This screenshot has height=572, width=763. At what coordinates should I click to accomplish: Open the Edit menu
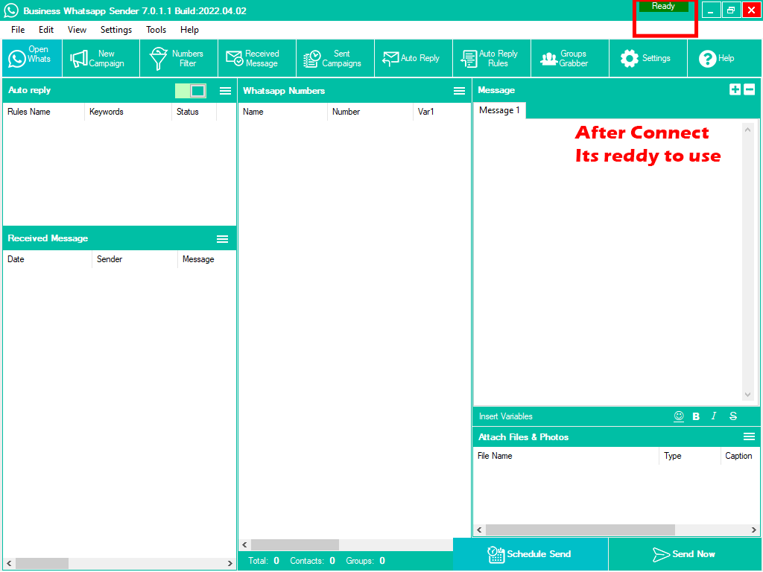pos(46,30)
